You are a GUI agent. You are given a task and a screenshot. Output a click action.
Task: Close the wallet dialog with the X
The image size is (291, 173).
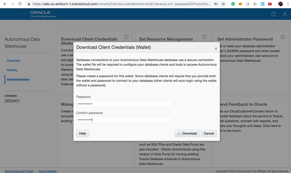216,48
